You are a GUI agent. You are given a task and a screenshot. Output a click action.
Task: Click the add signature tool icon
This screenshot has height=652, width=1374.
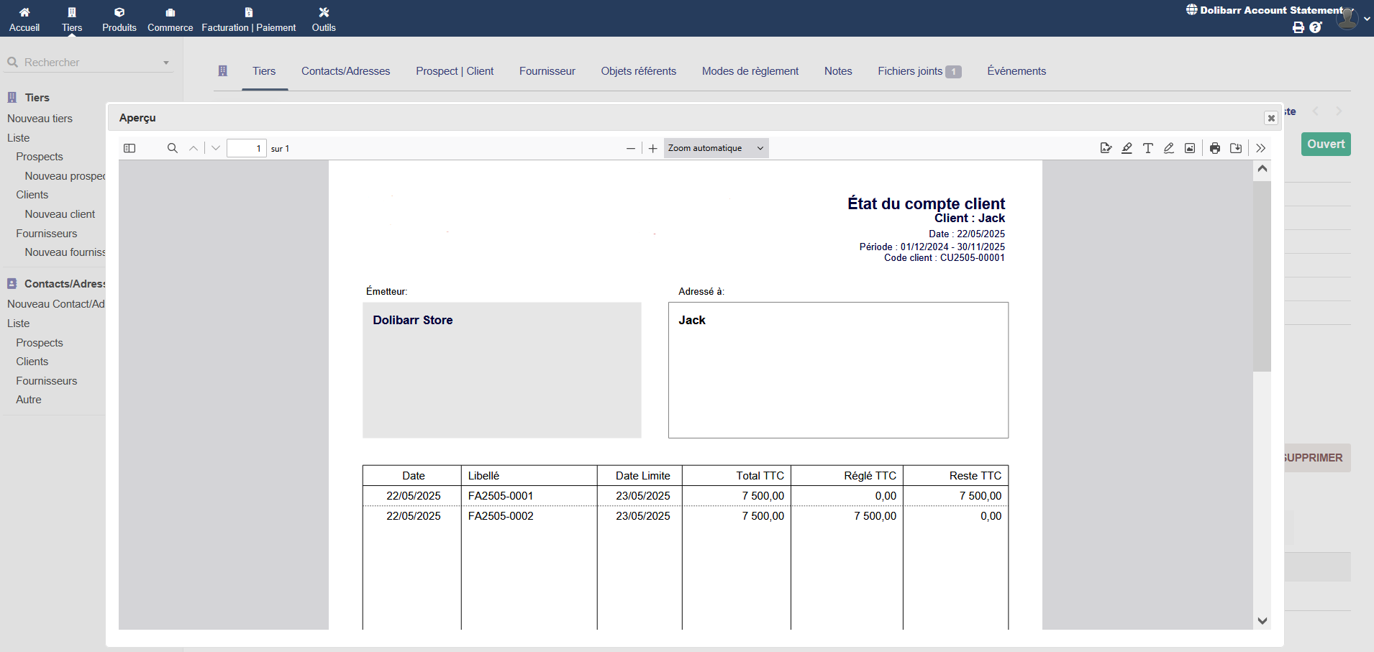coord(1106,148)
